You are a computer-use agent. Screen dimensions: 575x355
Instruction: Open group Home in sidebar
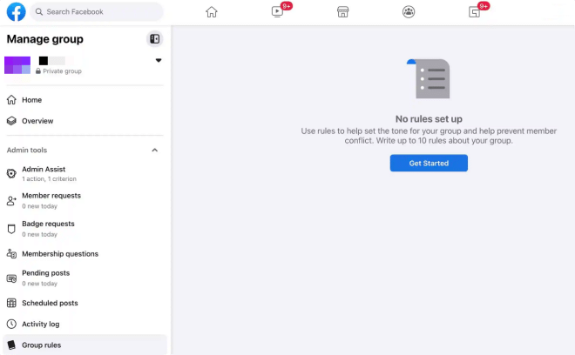click(x=85, y=100)
